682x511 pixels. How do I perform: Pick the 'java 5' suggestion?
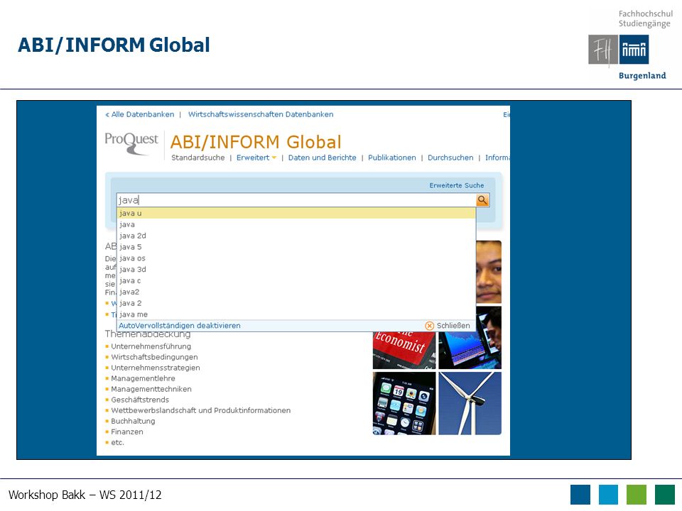(297, 247)
